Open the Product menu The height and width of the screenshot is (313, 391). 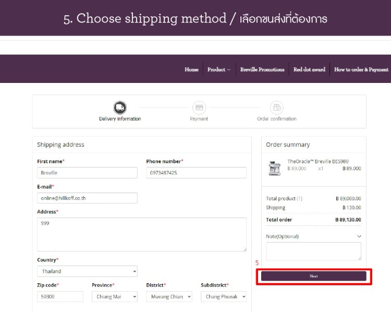[218, 69]
